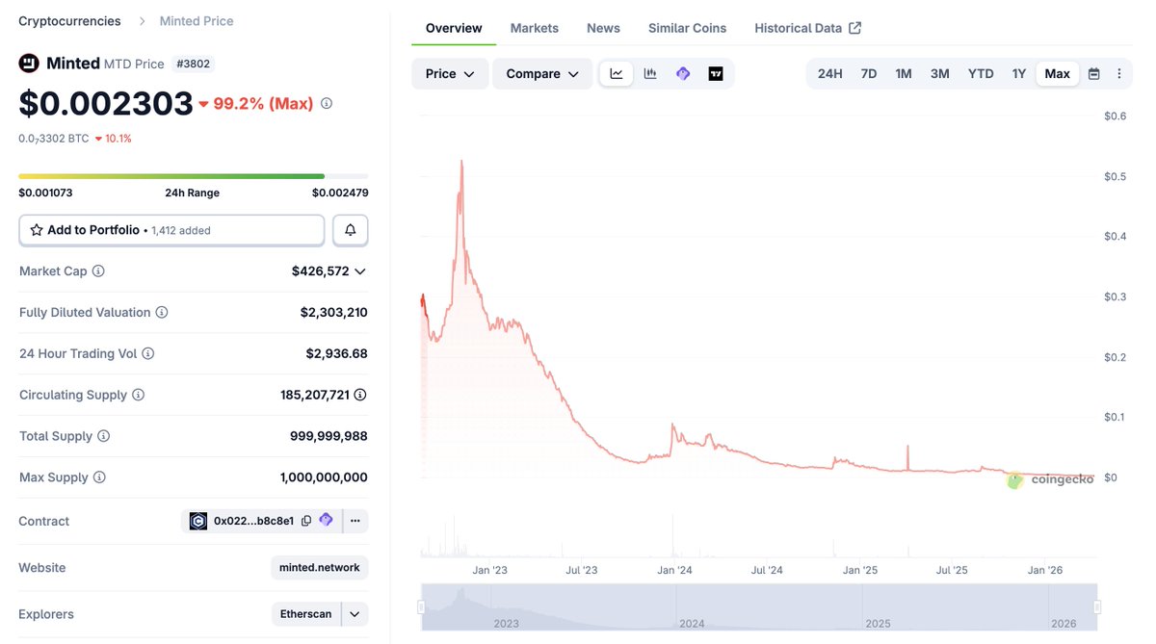Click info icon next to Max percentage
The width and height of the screenshot is (1156, 644).
327,103
